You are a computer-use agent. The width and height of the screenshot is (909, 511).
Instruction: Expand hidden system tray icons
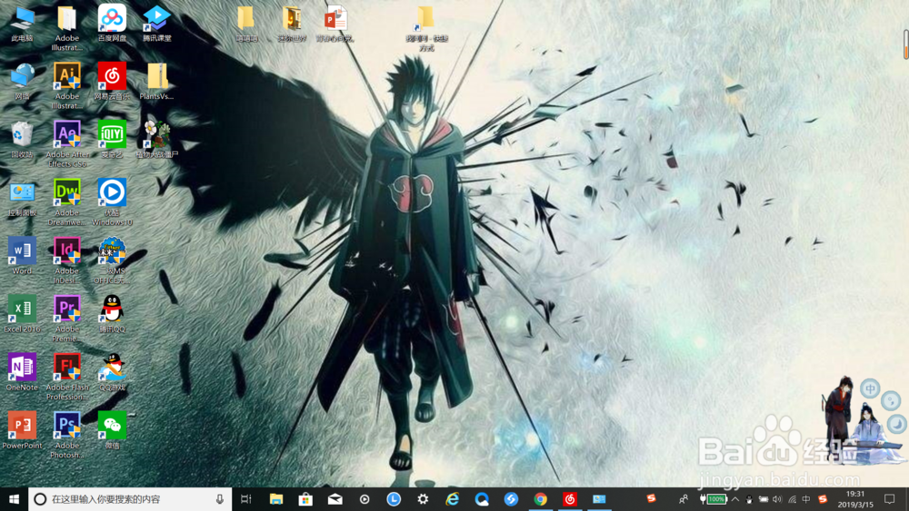(735, 499)
